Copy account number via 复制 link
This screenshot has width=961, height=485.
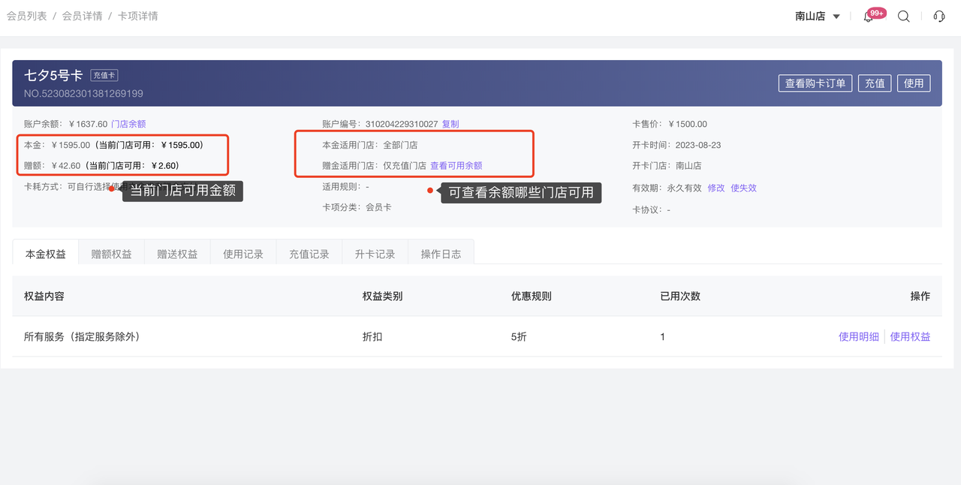click(450, 124)
